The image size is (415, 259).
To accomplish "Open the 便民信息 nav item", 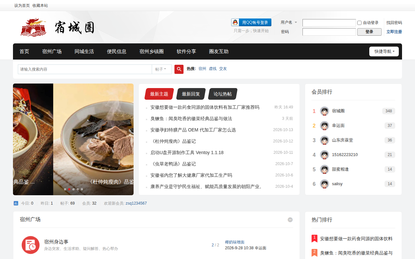I will click(x=117, y=51).
